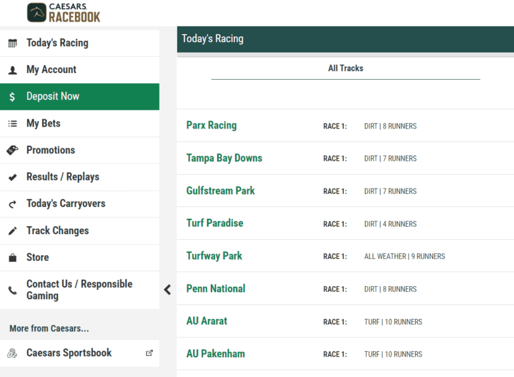Click the checkmark icon beside Results / Replays
The height and width of the screenshot is (377, 514).
click(13, 177)
